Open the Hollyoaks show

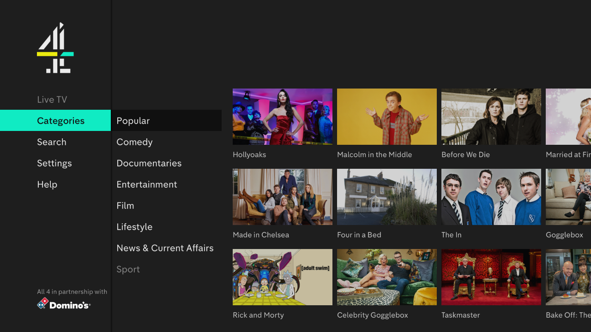click(x=282, y=116)
